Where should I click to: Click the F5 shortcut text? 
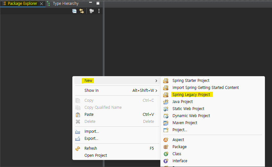pos(152,148)
